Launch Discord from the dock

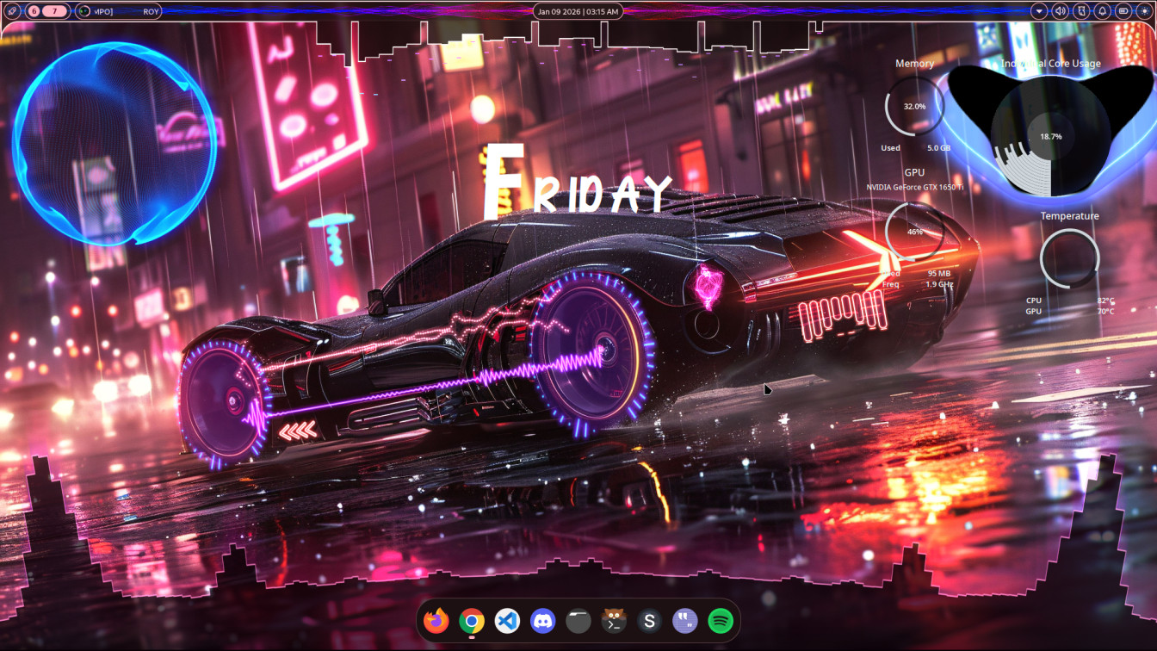(x=542, y=620)
